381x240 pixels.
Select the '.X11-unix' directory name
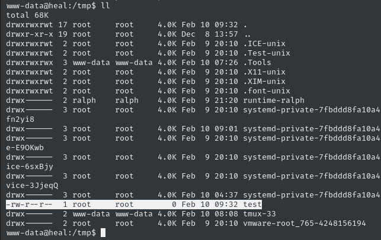click(x=264, y=72)
